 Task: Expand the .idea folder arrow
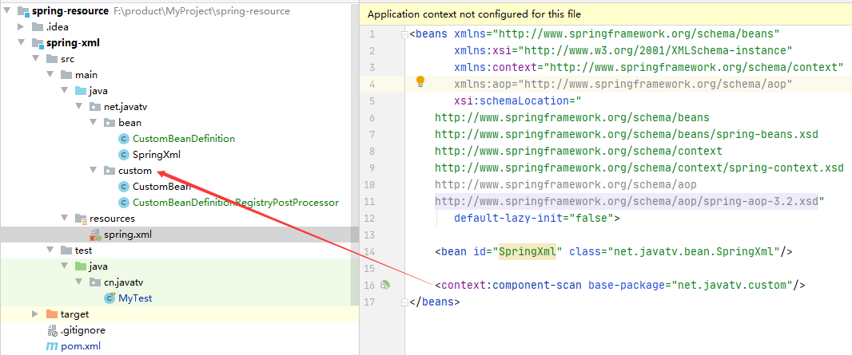(x=21, y=26)
